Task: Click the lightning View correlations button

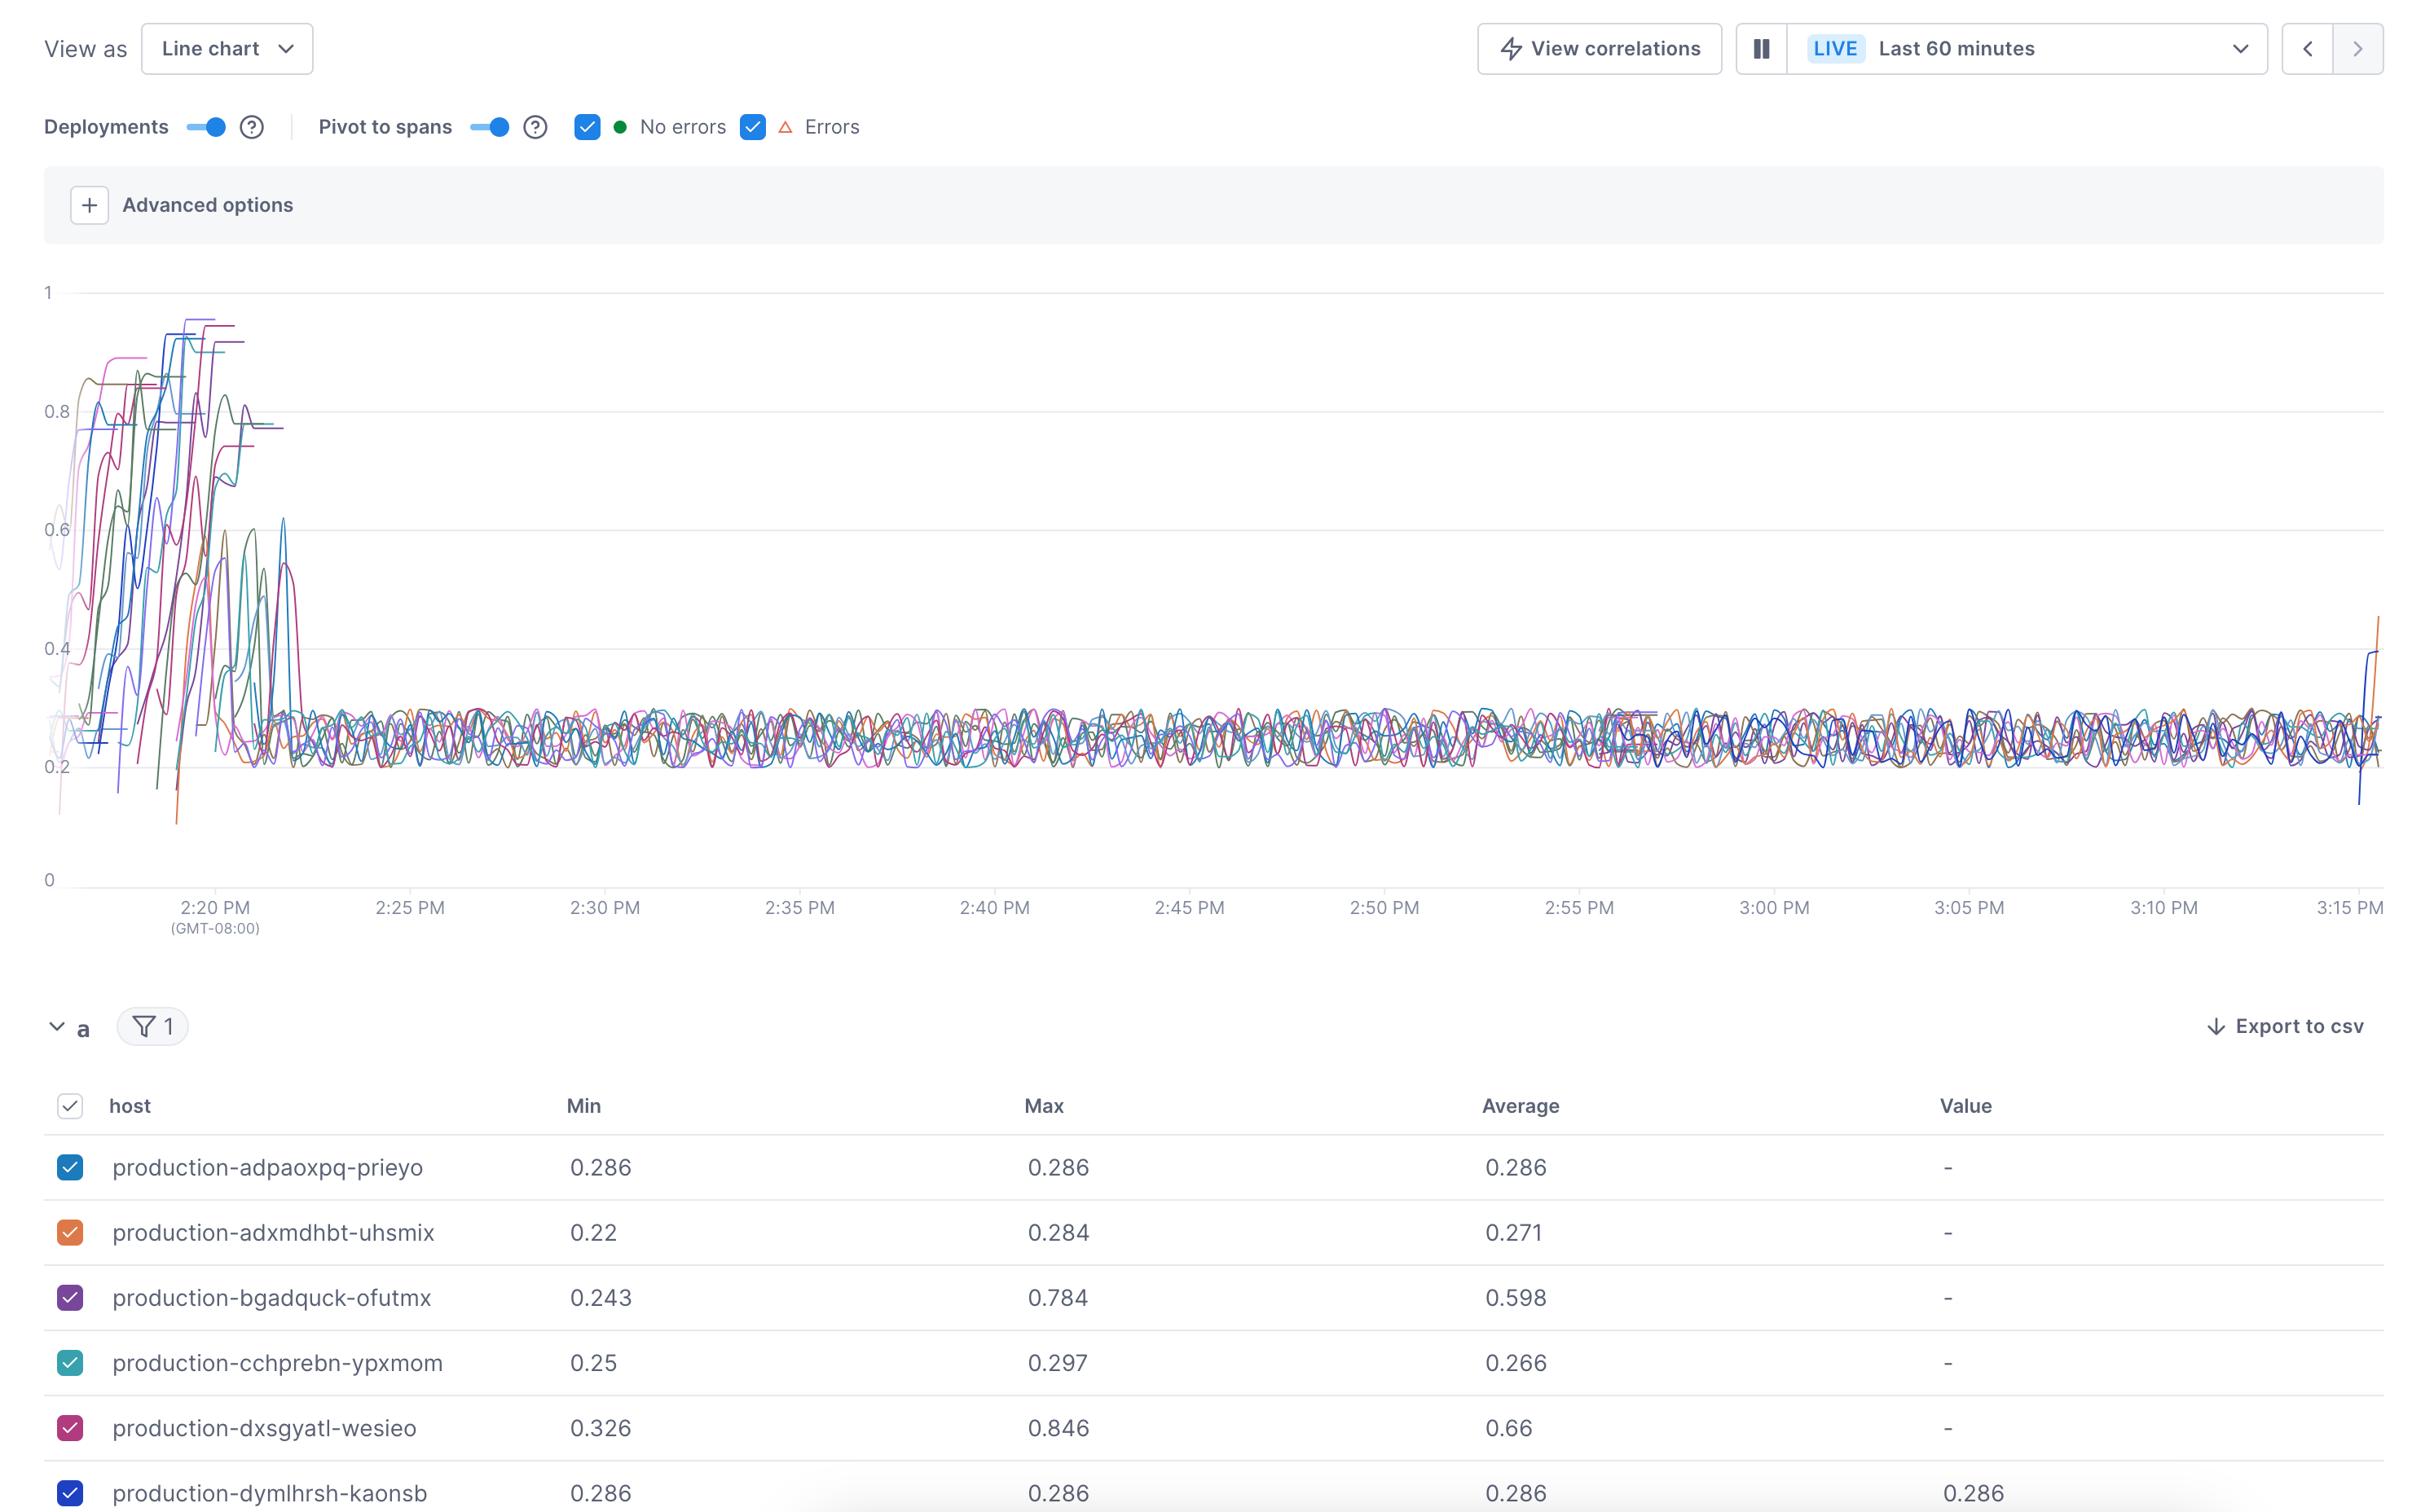Action: 1599,49
